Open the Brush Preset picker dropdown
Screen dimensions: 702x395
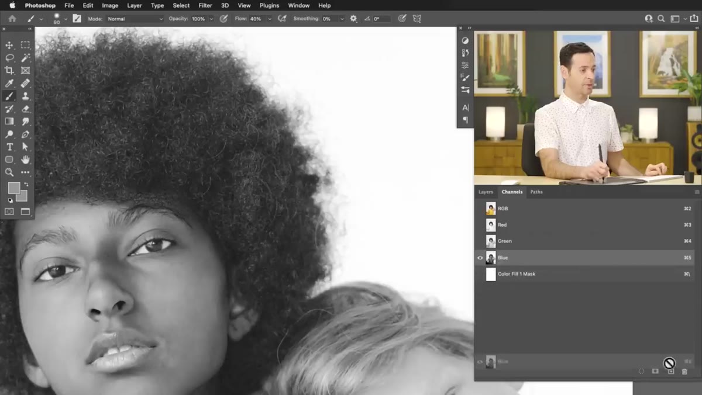point(66,19)
